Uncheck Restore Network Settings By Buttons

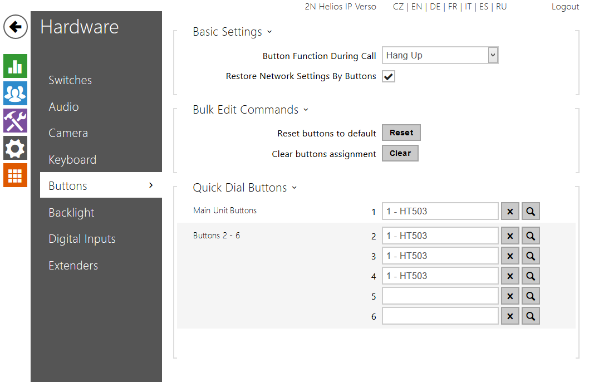(x=389, y=77)
